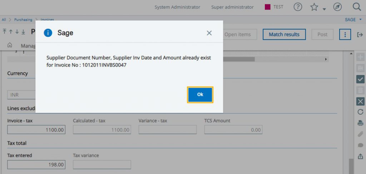Viewport: 366px width, 174px height.
Task: Click the attachment paperclip icon in sidebar
Action: click(x=360, y=134)
